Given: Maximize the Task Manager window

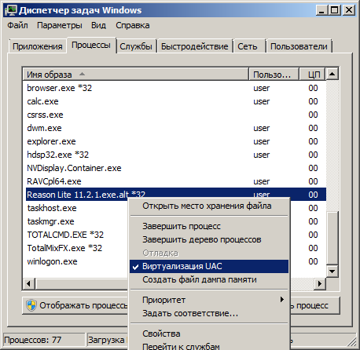Looking at the screenshot, I should click(335, 10).
